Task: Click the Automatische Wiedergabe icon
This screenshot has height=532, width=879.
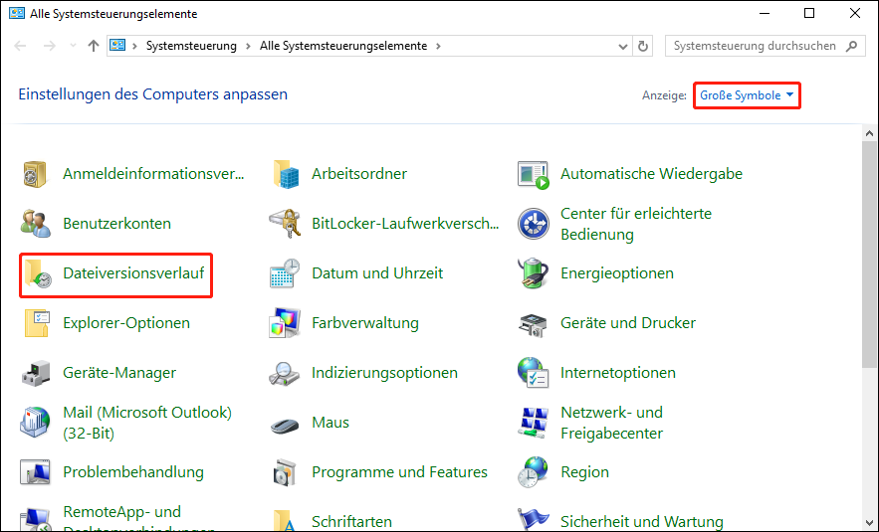Action: coord(534,174)
